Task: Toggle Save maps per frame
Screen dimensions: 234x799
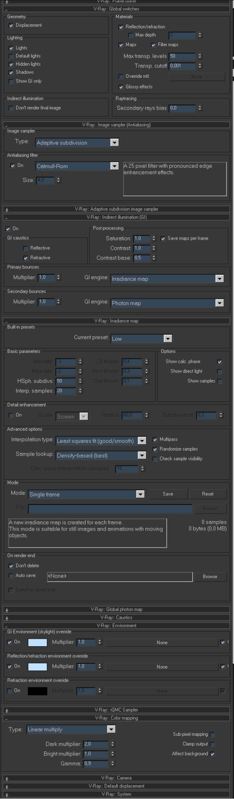Action: point(163,239)
